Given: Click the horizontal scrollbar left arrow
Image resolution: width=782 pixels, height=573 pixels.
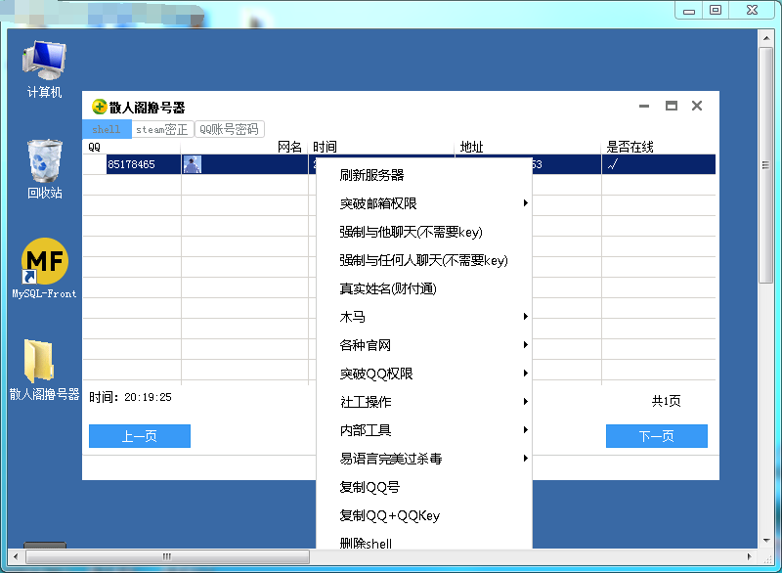Looking at the screenshot, I should (x=16, y=556).
